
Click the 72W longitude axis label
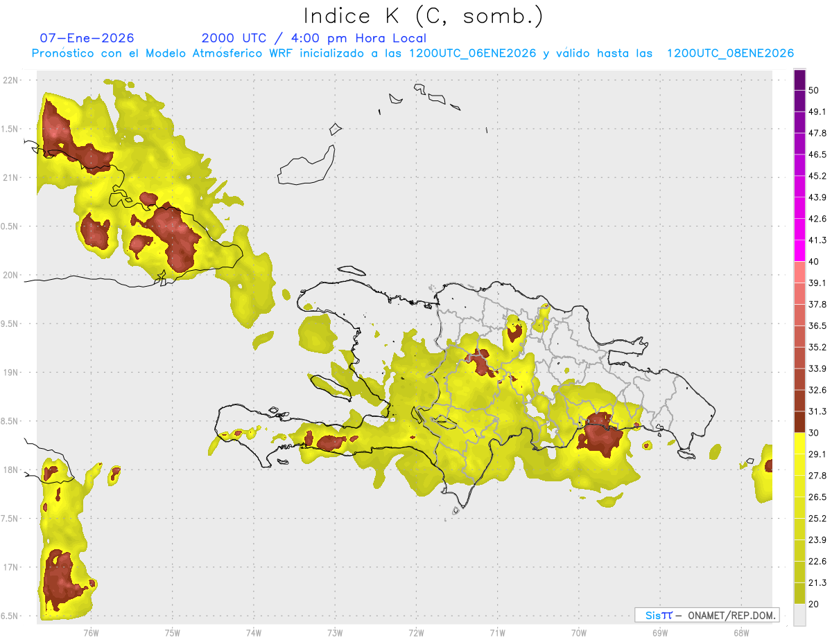click(x=416, y=632)
